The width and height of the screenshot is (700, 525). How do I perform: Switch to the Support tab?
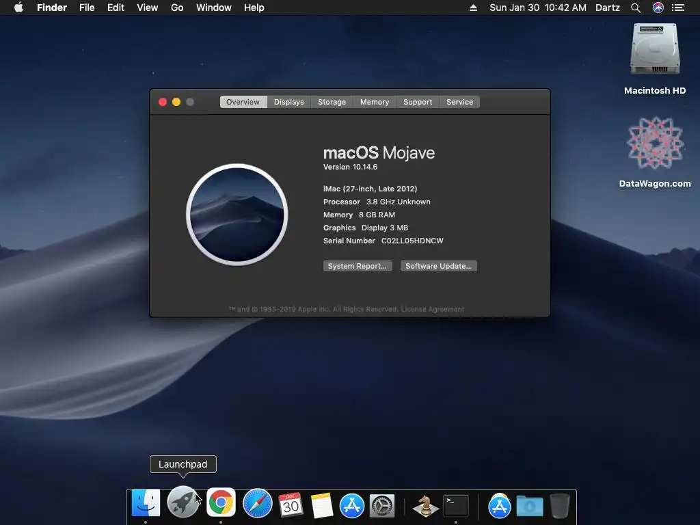point(418,102)
